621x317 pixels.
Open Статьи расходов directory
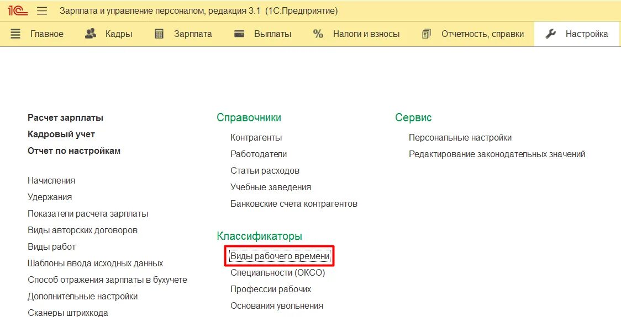click(265, 171)
